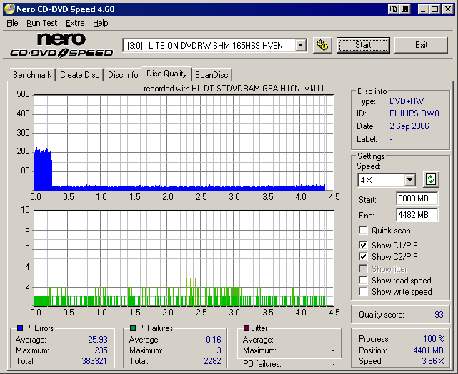Uncheck Show C1/PIE checkbox
The width and height of the screenshot is (458, 374).
tap(364, 246)
